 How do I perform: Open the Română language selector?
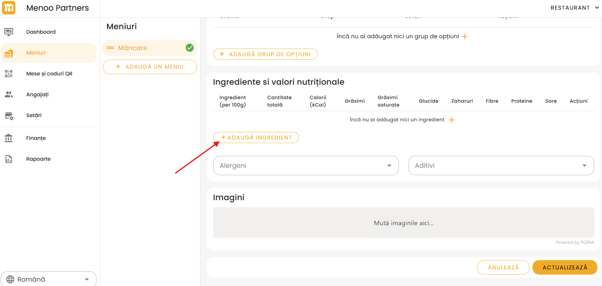coord(49,279)
